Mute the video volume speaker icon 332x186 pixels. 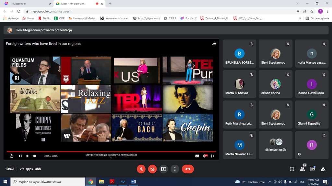27,156
